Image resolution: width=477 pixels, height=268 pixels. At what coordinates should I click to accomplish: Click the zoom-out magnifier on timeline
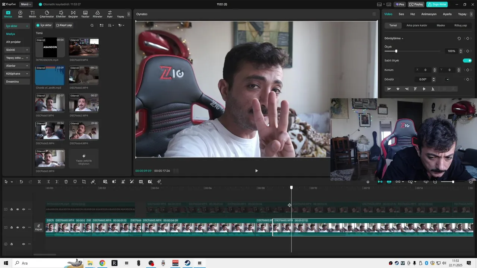(x=435, y=182)
